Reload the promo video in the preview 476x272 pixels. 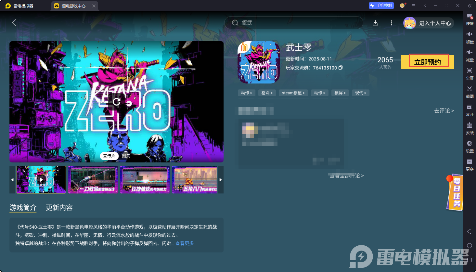pyautogui.click(x=117, y=102)
